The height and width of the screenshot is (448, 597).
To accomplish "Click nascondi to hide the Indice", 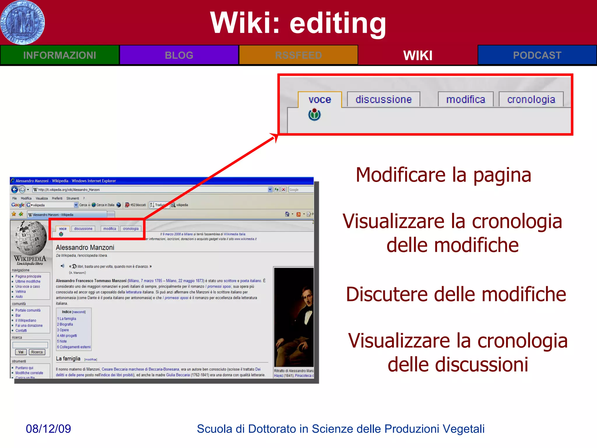I will pyautogui.click(x=79, y=312).
